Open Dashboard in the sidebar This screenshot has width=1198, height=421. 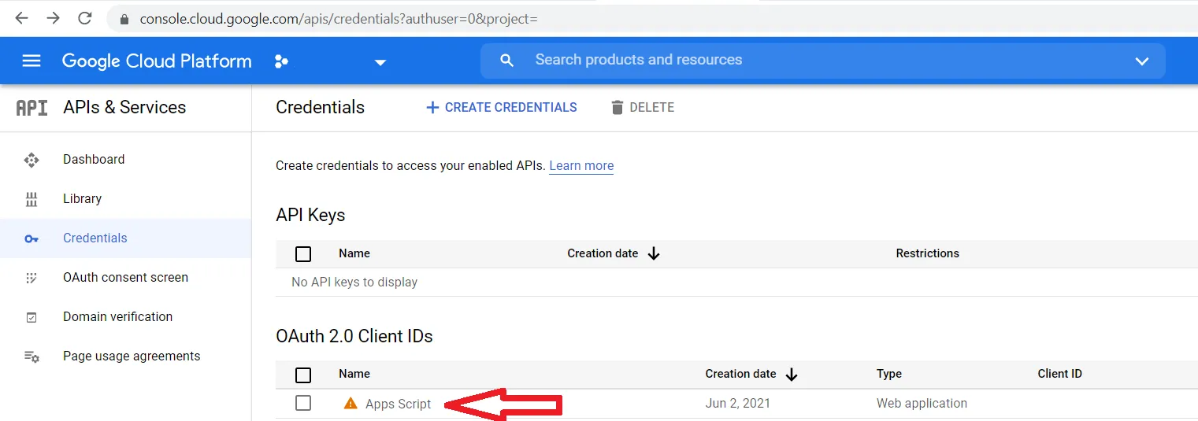coord(94,159)
